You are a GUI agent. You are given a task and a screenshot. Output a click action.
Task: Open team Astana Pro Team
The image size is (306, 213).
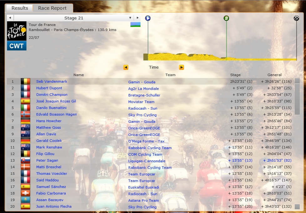pyautogui.click(x=143, y=200)
